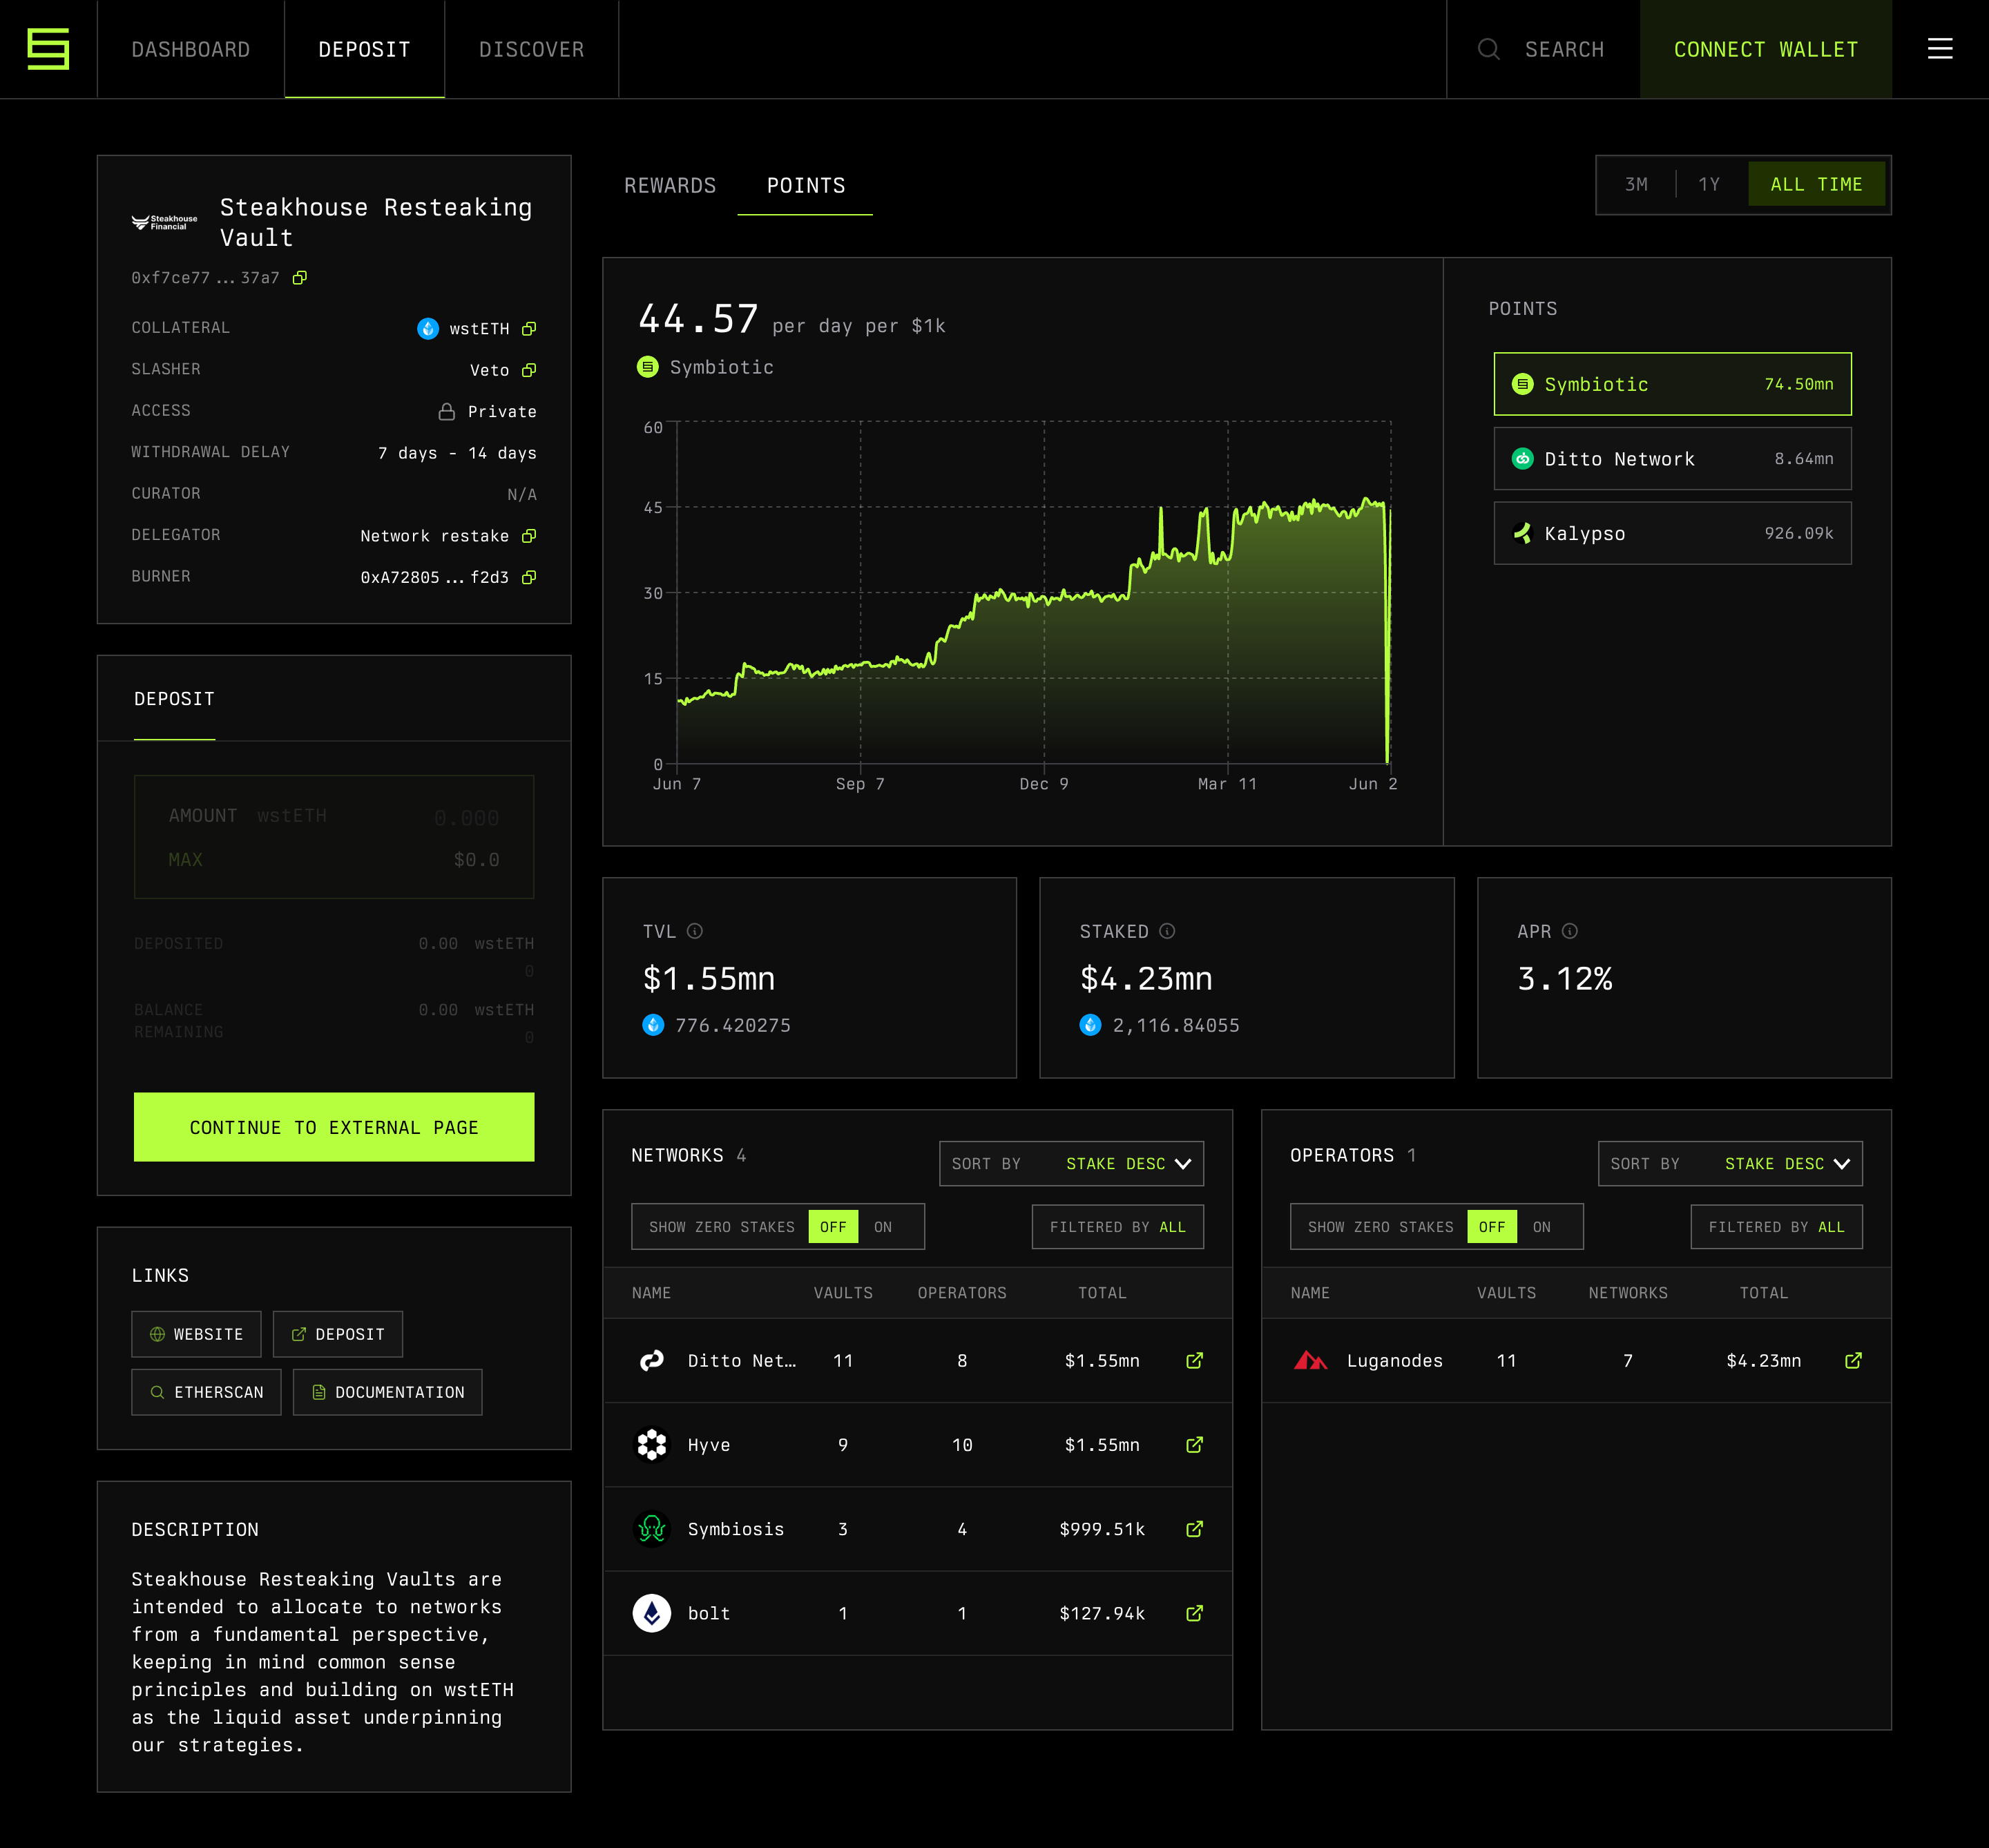Set Networks show zero stakes OFF
This screenshot has height=1848, width=1989.
tap(833, 1227)
